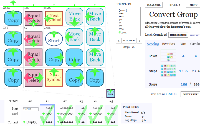The image size is (200, 129).
Task: Click BAA entry in Test Log
Action: (x=120, y=20)
